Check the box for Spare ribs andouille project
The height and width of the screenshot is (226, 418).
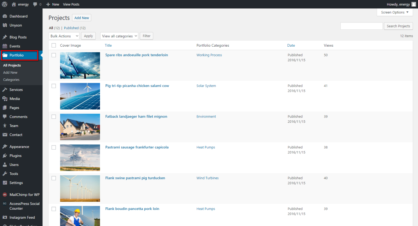[x=54, y=55]
